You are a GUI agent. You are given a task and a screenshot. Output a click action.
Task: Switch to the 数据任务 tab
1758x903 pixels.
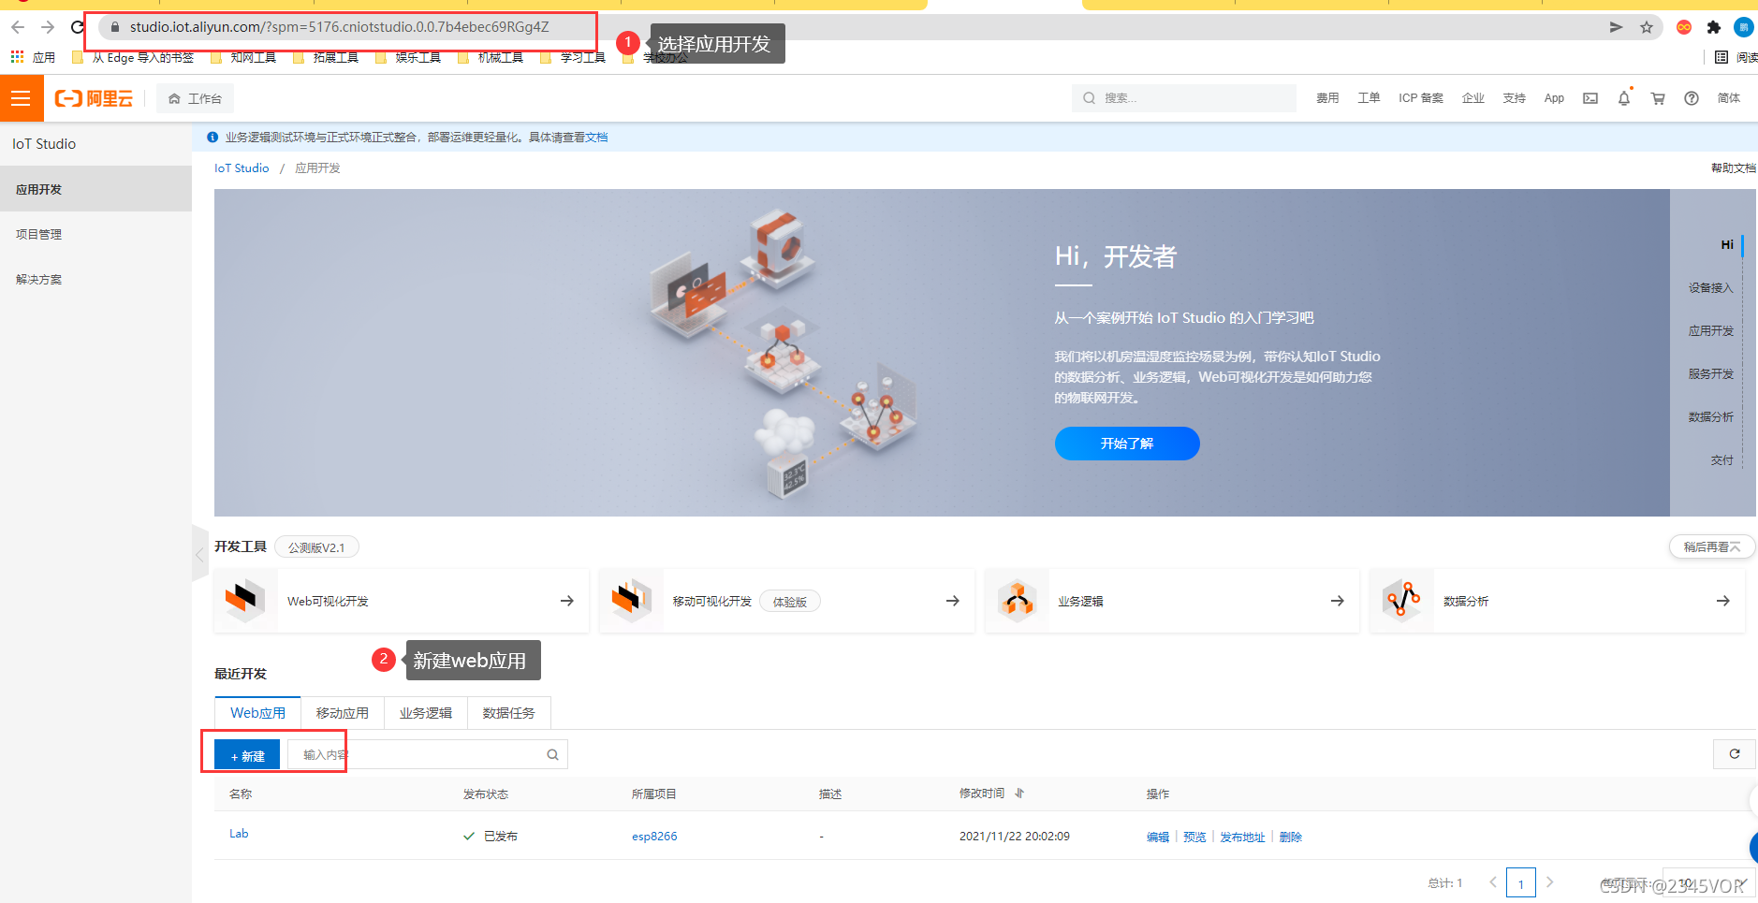(509, 713)
